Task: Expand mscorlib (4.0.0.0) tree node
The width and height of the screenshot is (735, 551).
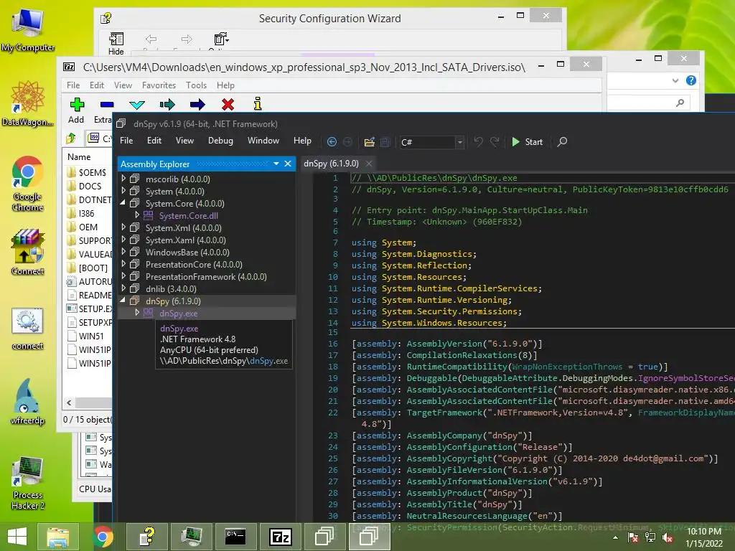Action: point(123,179)
